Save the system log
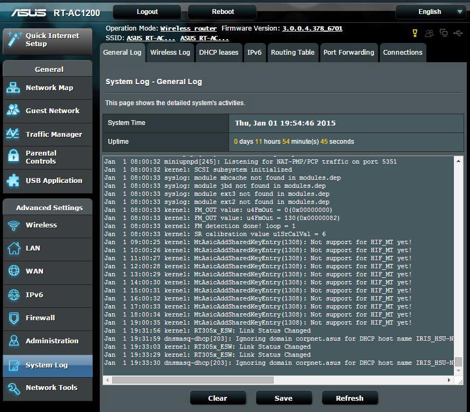Image resolution: width=470 pixels, height=412 pixels. [x=284, y=398]
